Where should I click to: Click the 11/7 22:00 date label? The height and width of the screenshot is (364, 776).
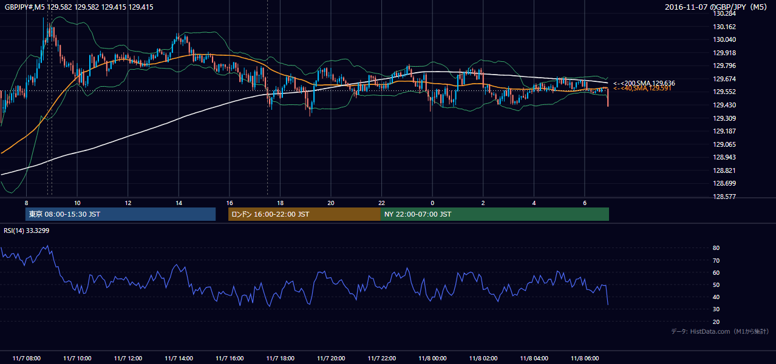pyautogui.click(x=381, y=359)
